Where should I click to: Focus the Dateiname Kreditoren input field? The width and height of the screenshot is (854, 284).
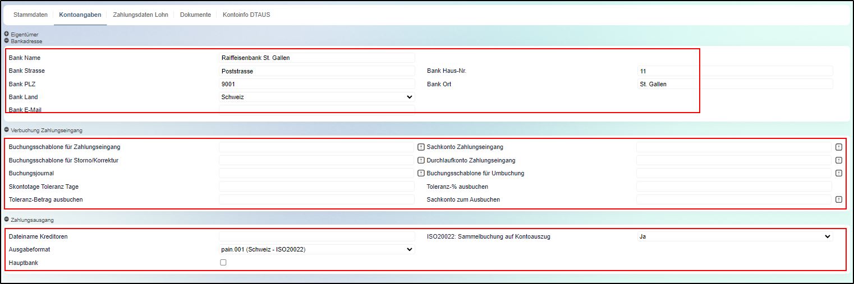(316, 236)
